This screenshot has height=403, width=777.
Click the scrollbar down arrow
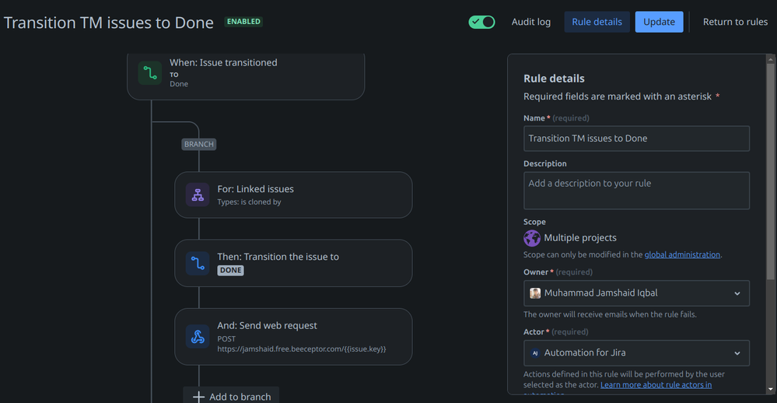pos(770,390)
